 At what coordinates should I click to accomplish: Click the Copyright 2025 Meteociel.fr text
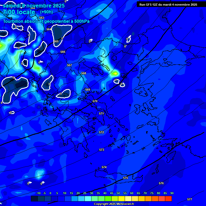[x=114, y=204]
